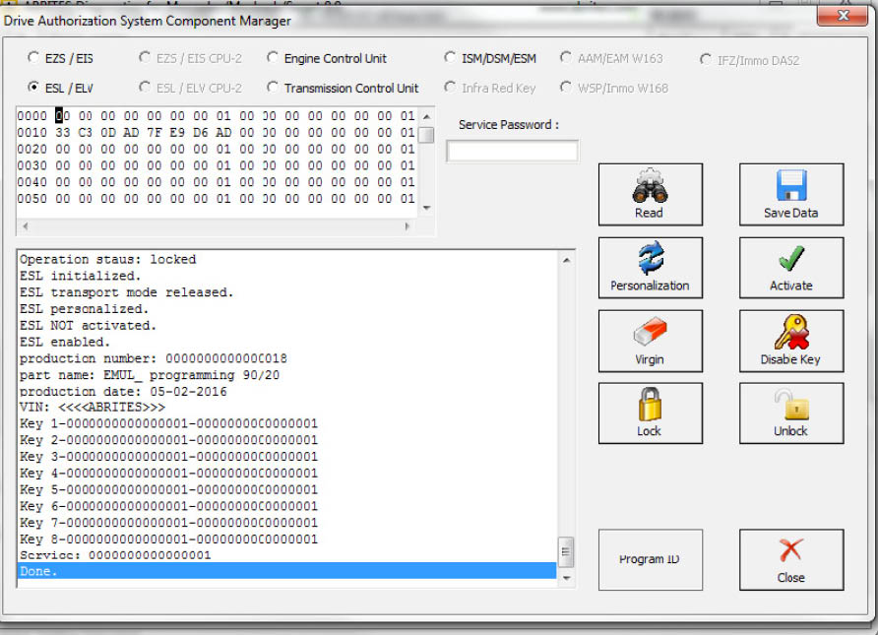Image resolution: width=878 pixels, height=635 pixels.
Task: Click the Unlock open padlock icon
Action: (790, 413)
